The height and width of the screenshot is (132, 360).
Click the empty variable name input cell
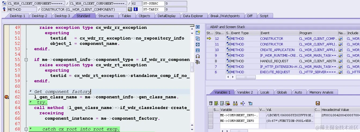tap(239, 126)
